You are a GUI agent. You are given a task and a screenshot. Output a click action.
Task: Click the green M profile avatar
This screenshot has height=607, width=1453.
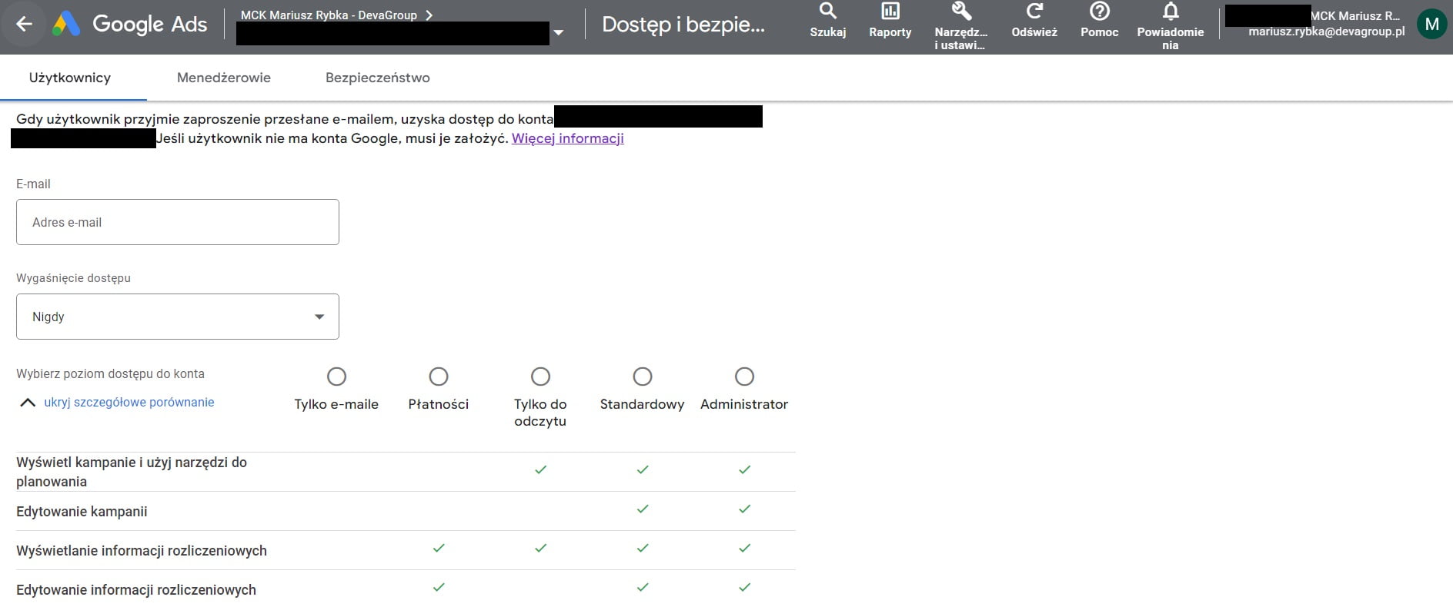pos(1431,24)
